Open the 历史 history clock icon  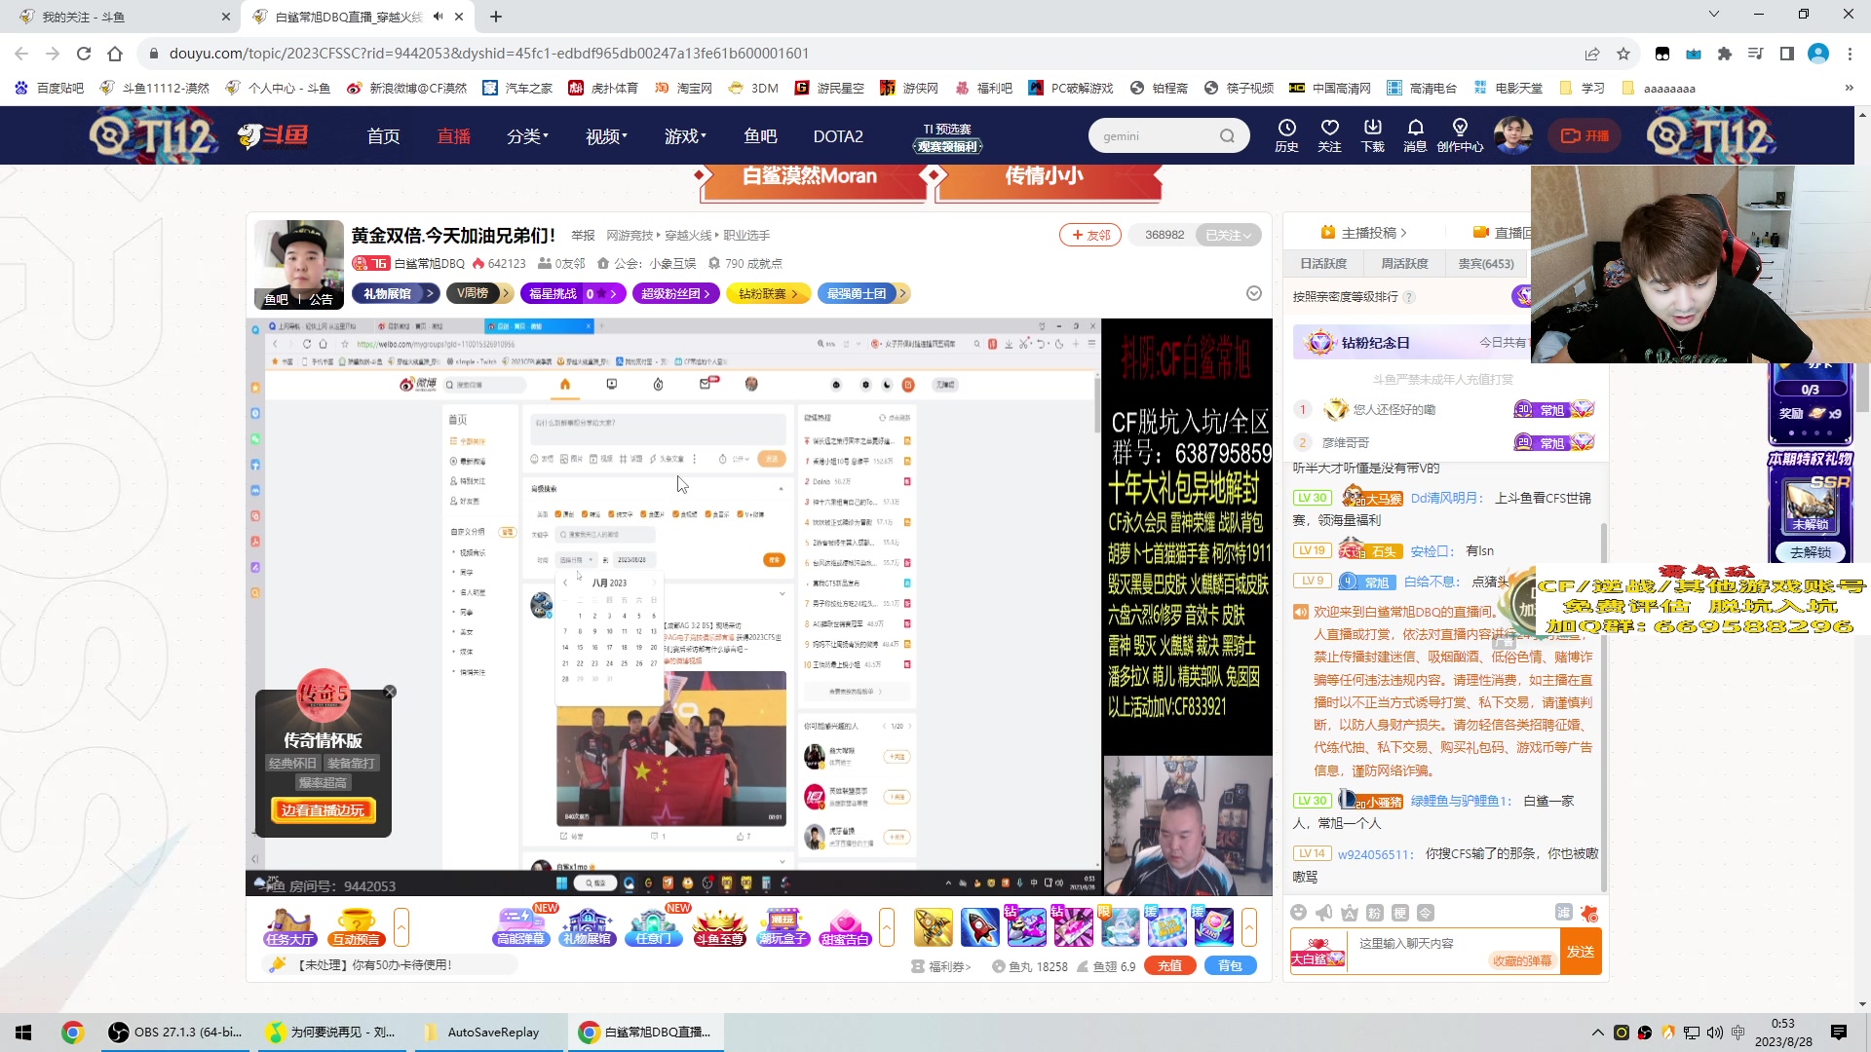1286,135
